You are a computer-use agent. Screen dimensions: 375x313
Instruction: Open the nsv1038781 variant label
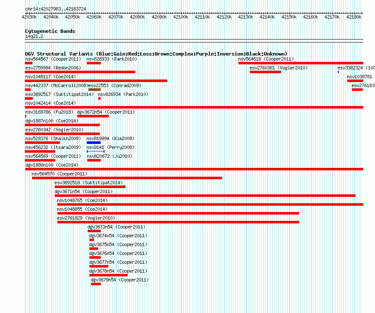[x=359, y=77]
